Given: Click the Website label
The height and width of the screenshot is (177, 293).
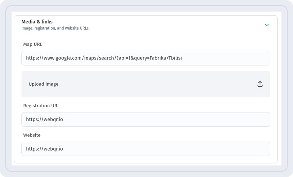Looking at the screenshot, I should [32, 135].
